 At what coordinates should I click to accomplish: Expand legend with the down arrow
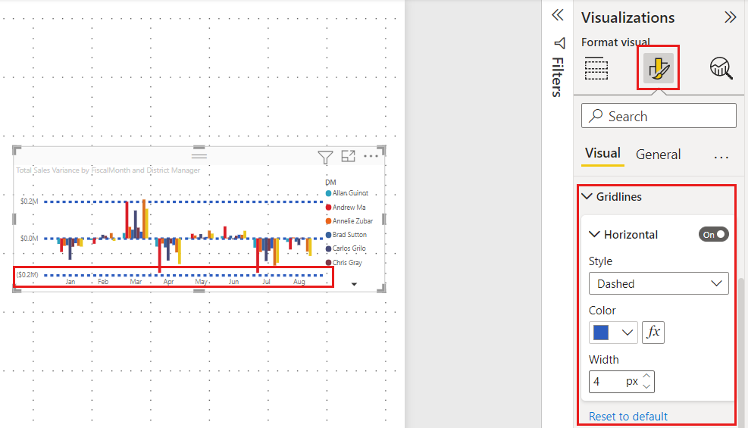pyautogui.click(x=354, y=284)
